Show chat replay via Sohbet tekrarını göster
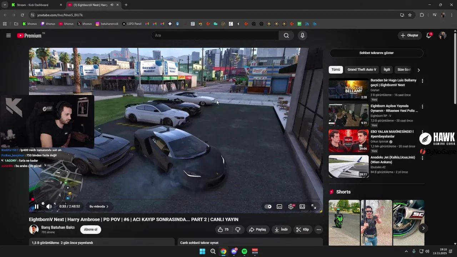This screenshot has width=457, height=257. pyautogui.click(x=376, y=53)
